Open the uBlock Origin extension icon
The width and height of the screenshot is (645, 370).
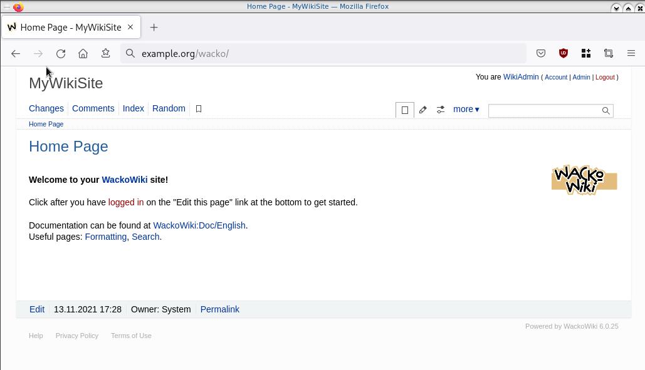click(x=564, y=54)
